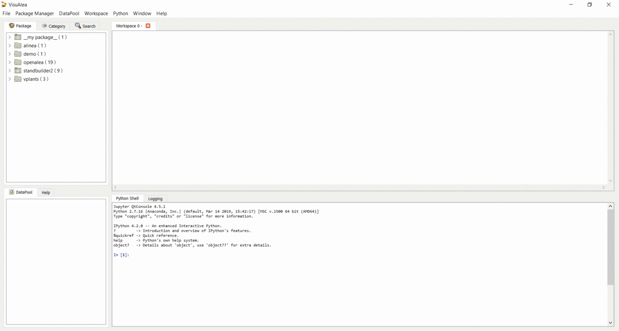This screenshot has width=619, height=331.
Task: Select the Python Shell tab
Action: click(x=127, y=198)
